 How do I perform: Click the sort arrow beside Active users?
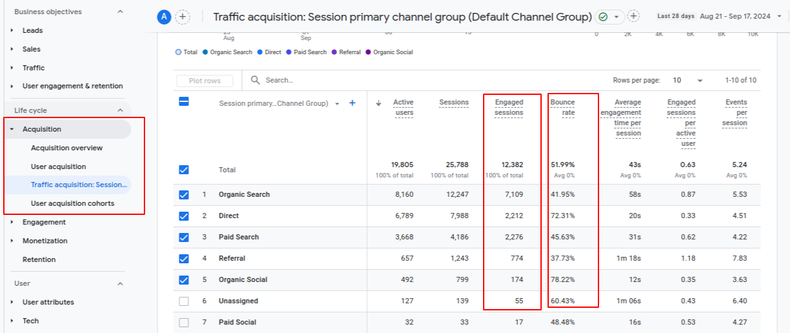coord(379,103)
